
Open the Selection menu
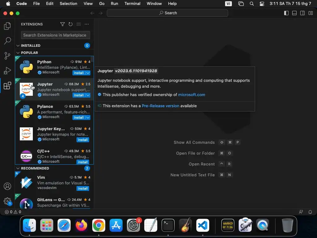(x=68, y=4)
